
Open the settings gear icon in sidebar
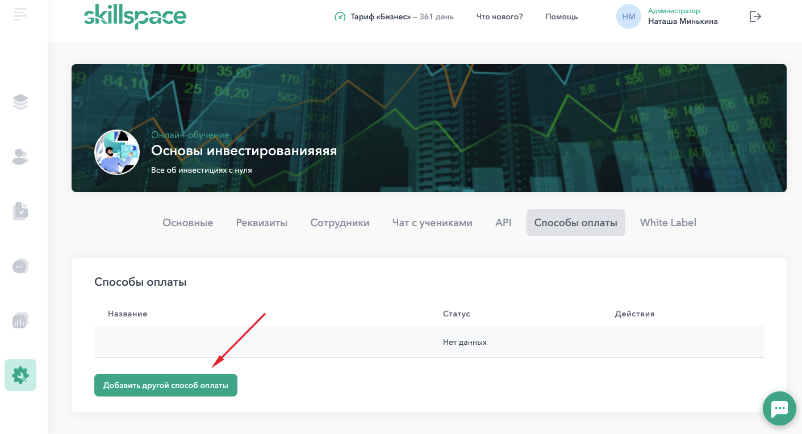(20, 375)
